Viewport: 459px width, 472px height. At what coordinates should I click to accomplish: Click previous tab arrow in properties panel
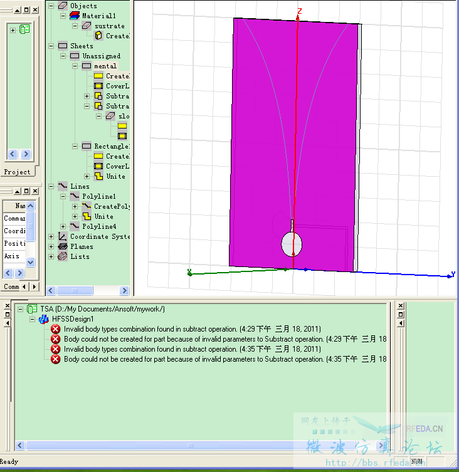(24, 286)
